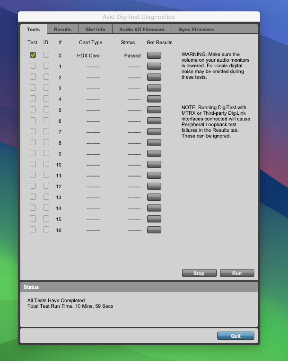Enable Test checkbox for slot 16
The width and height of the screenshot is (288, 361).
33,230
